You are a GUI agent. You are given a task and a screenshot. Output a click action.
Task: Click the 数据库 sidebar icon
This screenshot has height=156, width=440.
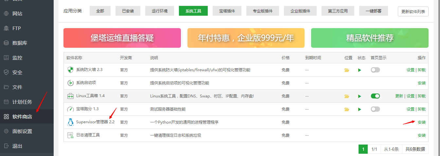(6, 43)
